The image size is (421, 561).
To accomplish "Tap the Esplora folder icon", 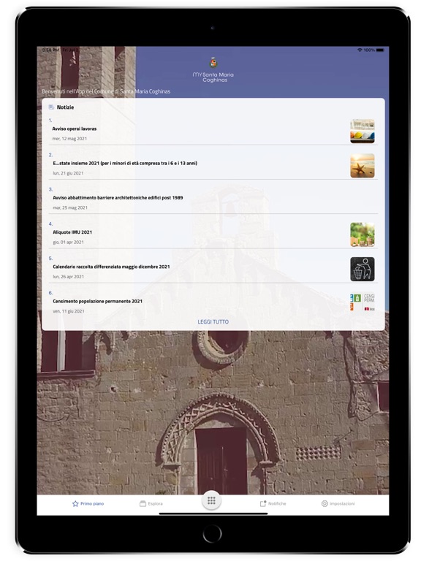I will coord(143,504).
